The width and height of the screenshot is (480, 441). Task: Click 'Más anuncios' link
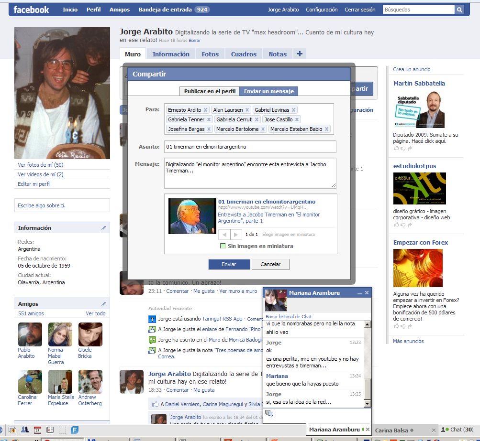click(x=408, y=341)
